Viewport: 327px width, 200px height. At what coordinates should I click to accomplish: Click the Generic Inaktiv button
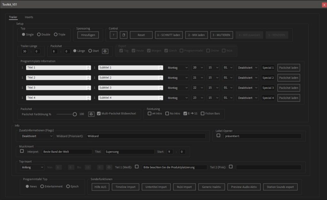(211, 187)
